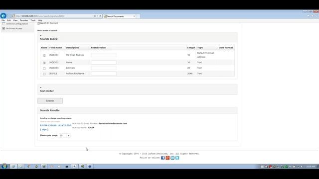Click the Estimate search value field
319x179 pixels.
[x=104, y=68]
